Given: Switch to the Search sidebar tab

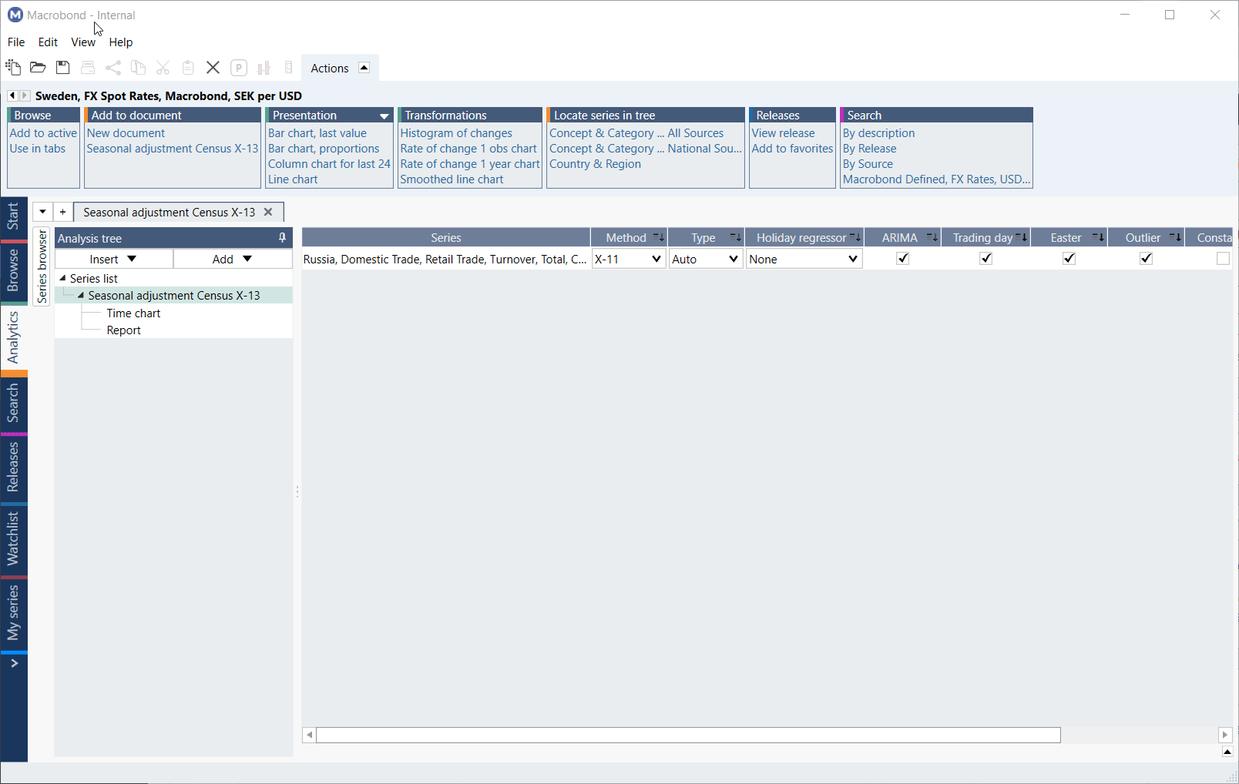Looking at the screenshot, I should coord(13,404).
